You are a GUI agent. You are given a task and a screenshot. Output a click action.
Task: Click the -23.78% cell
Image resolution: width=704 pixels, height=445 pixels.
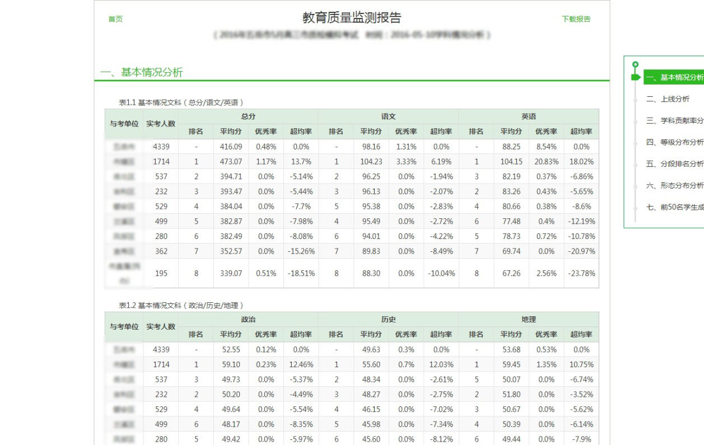(x=581, y=274)
